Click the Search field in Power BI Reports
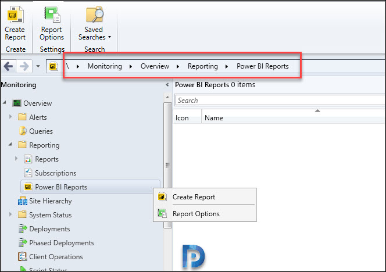386x272 pixels. point(280,101)
